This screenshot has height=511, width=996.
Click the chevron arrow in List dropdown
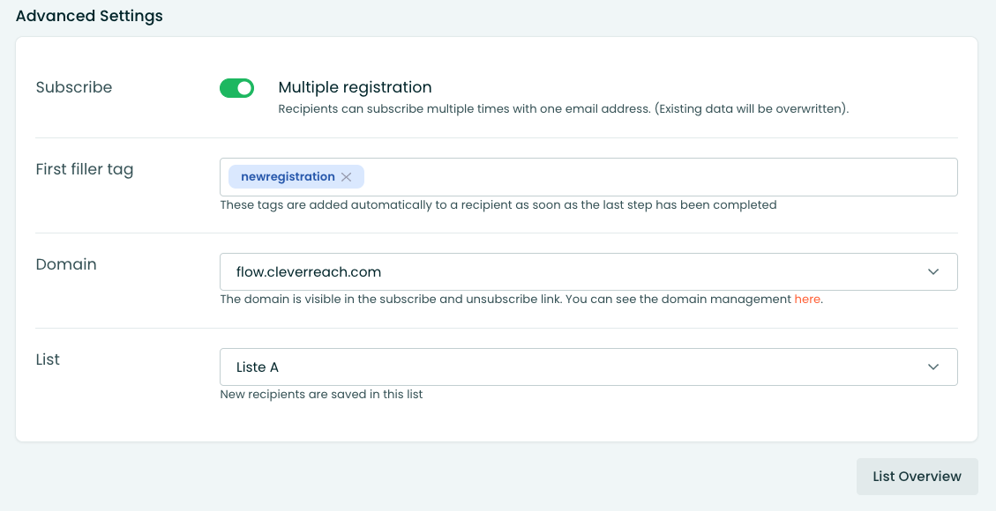coord(933,367)
